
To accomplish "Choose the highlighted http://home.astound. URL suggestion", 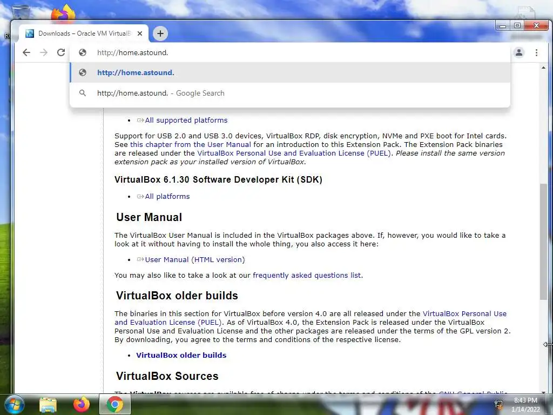I will point(290,73).
